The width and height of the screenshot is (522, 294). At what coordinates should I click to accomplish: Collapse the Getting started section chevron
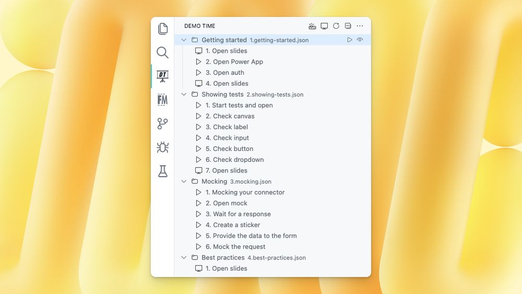pyautogui.click(x=184, y=40)
